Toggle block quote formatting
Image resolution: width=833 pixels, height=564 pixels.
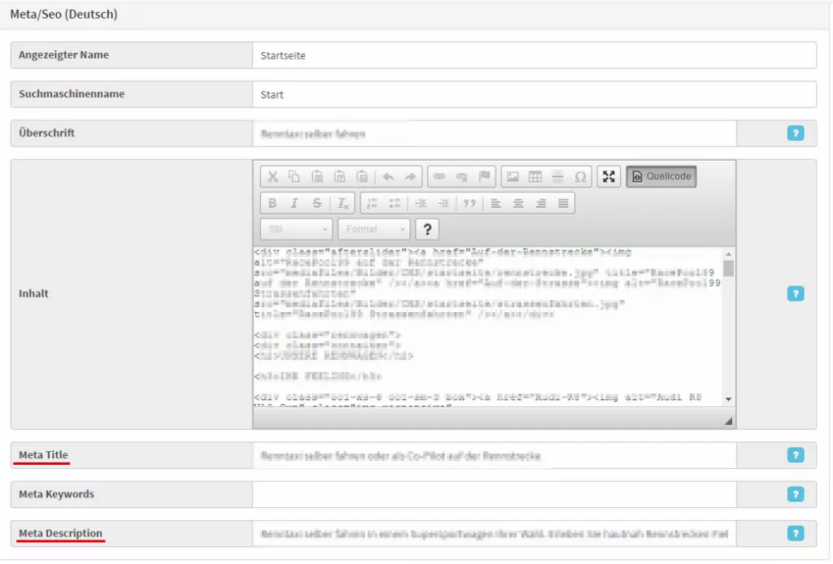[x=469, y=203]
